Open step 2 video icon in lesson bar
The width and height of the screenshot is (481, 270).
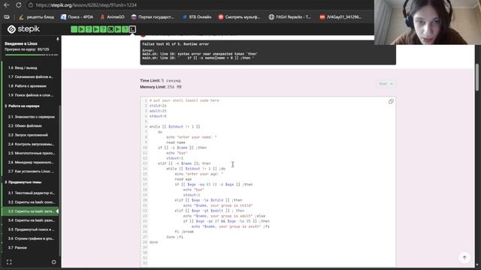pos(81,29)
